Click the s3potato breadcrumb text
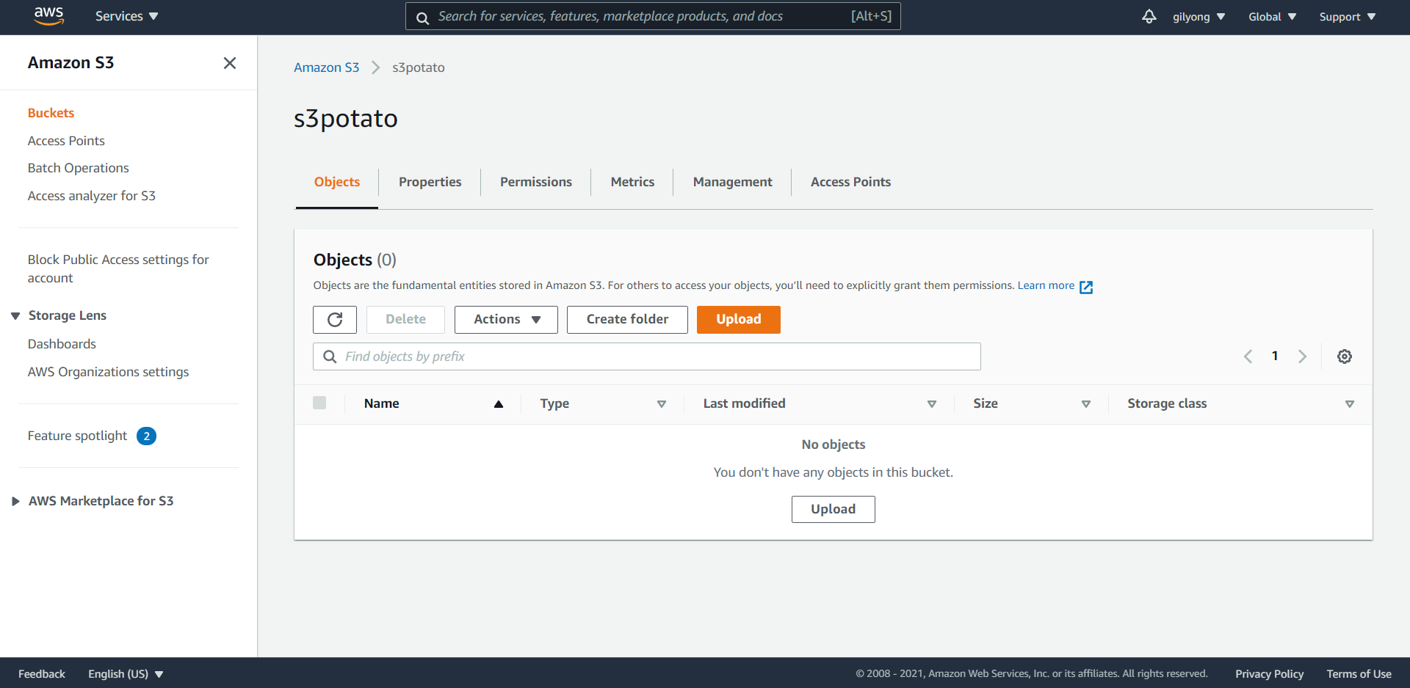 pyautogui.click(x=419, y=67)
